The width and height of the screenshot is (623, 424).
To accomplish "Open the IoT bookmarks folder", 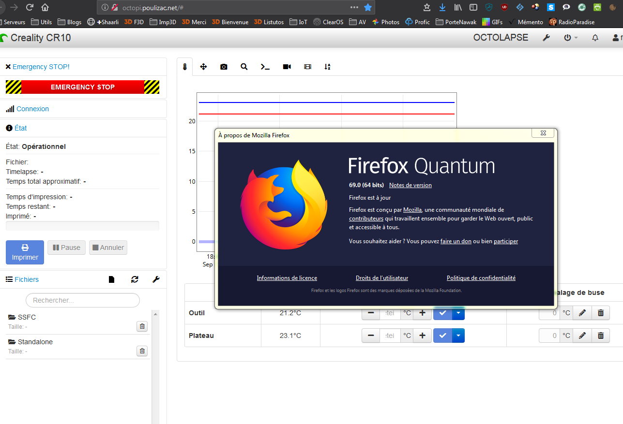I will click(299, 22).
